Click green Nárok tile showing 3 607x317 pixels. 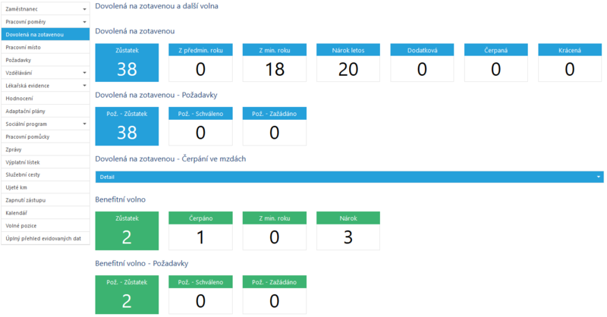[348, 231]
